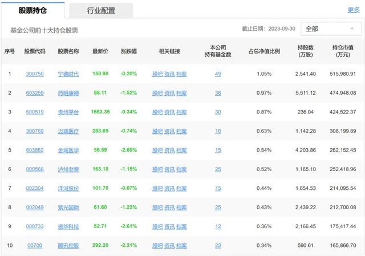Click 股吧 link for 药明康德
This screenshot has height=256, width=365.
tap(157, 93)
